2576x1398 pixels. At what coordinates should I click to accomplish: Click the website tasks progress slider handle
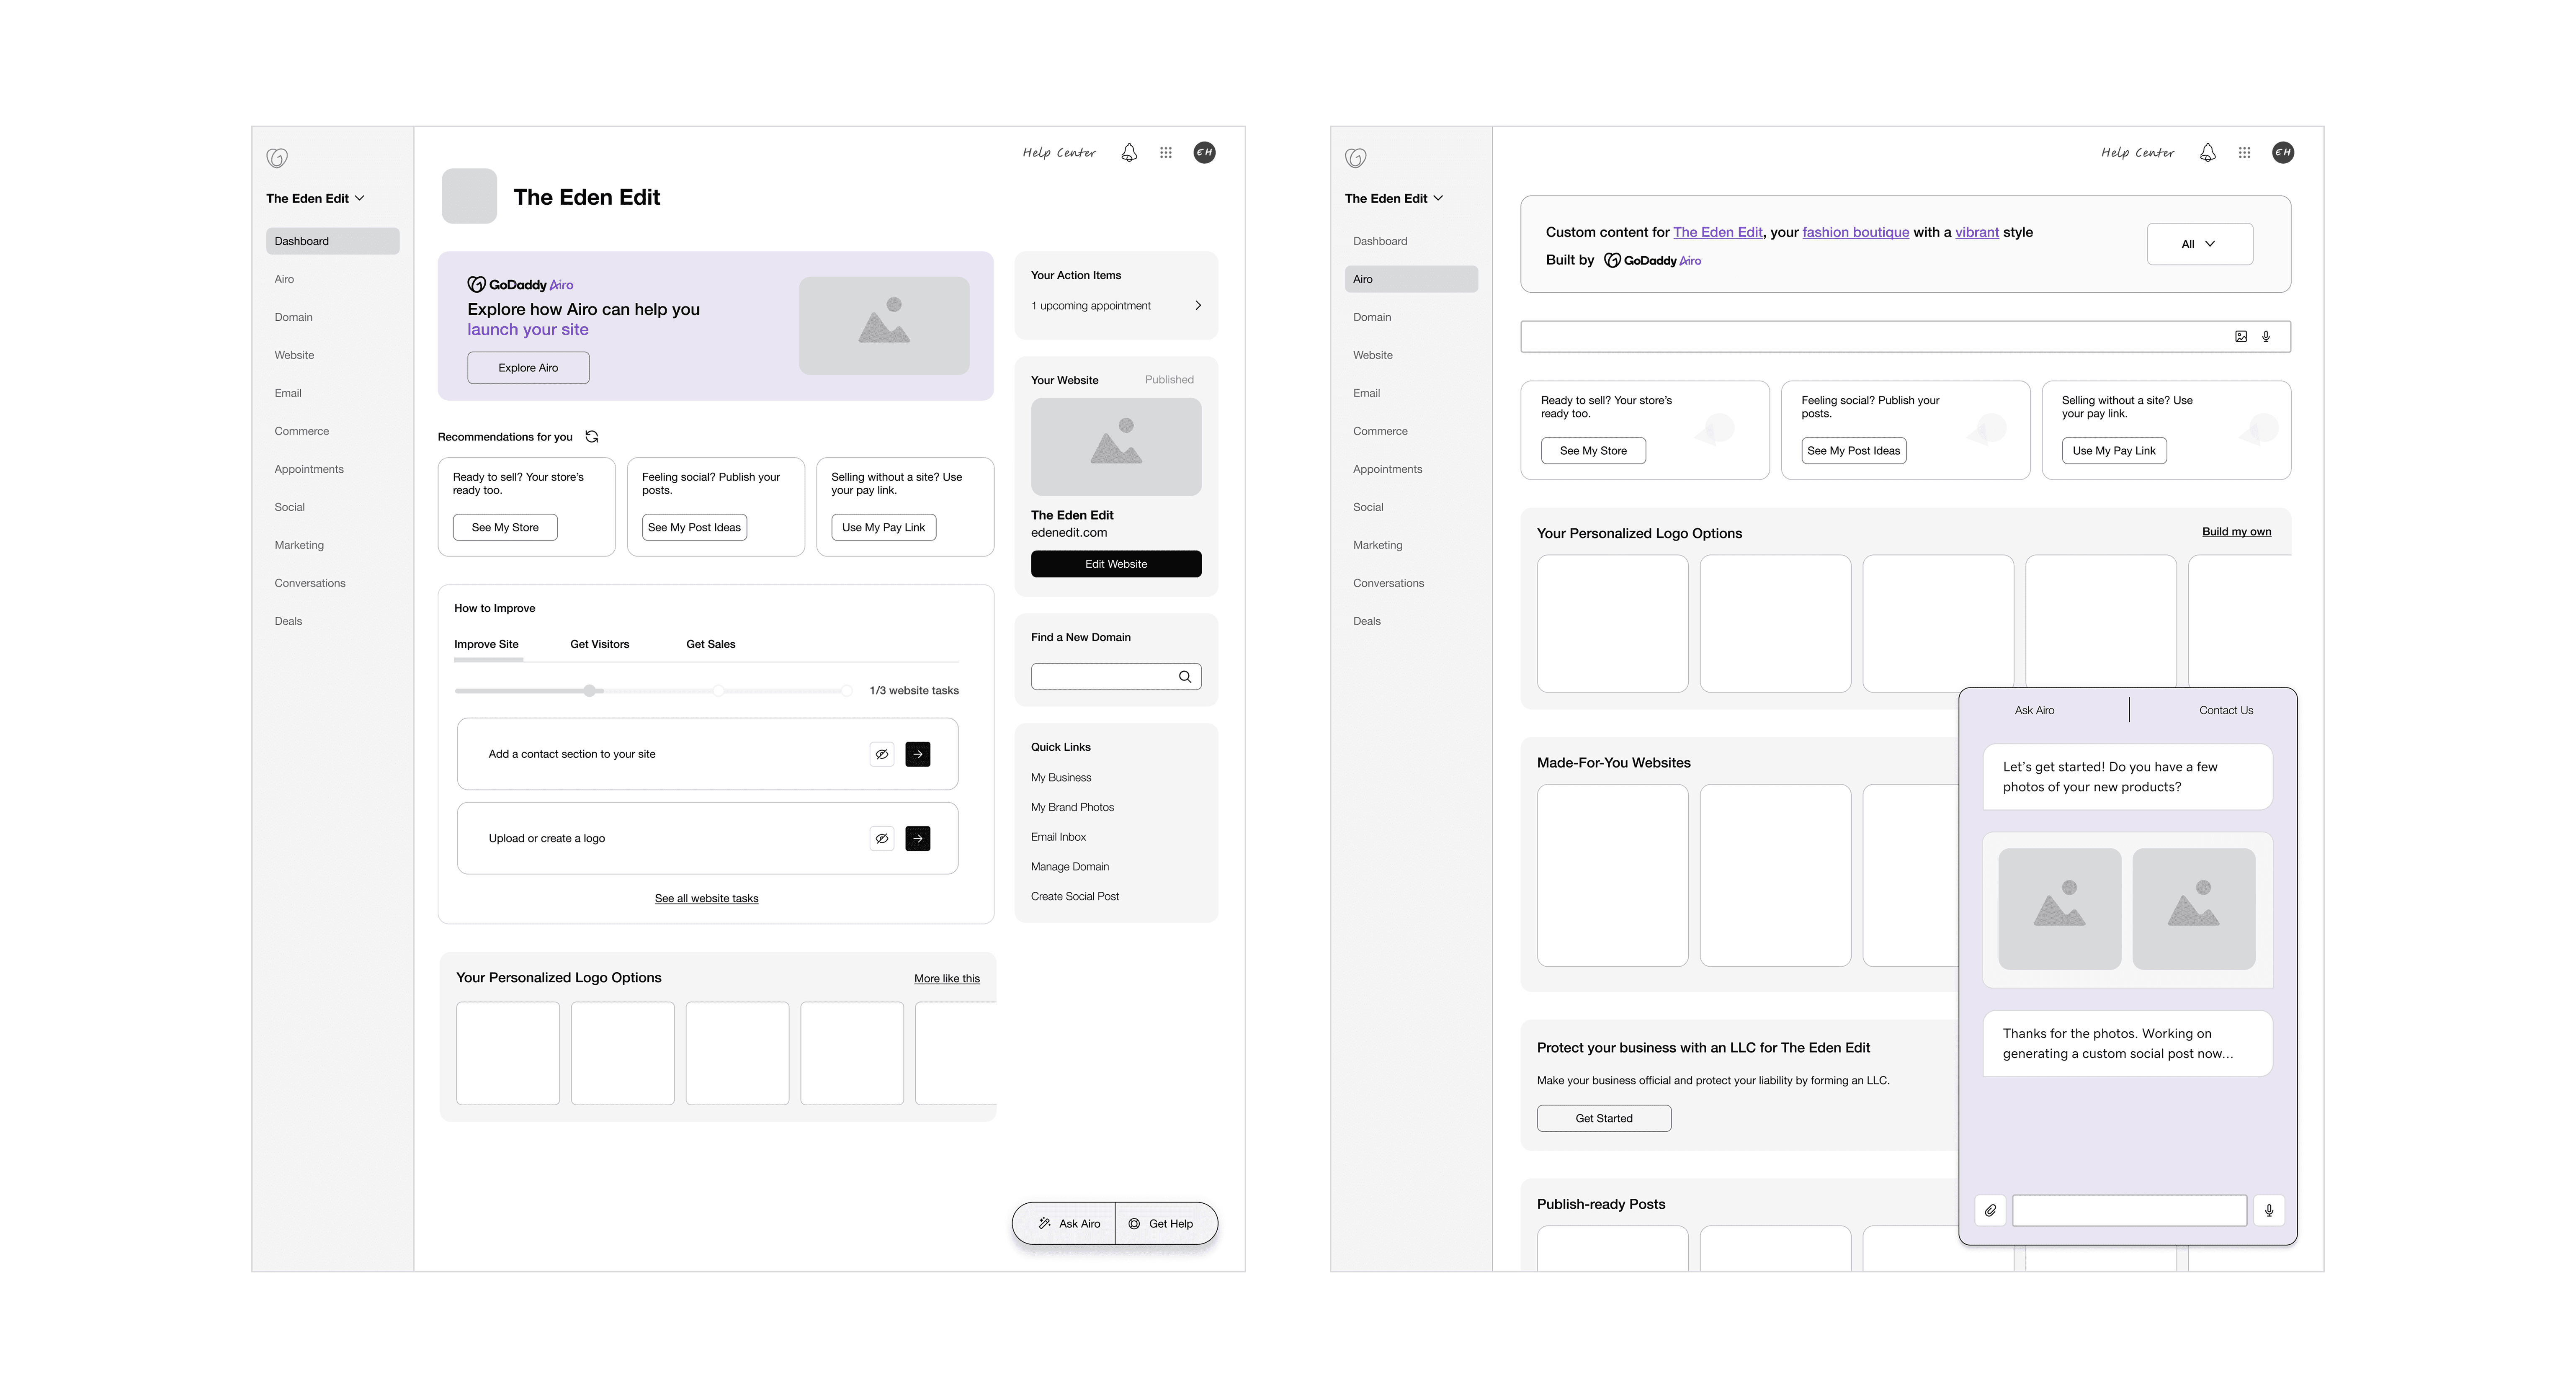click(x=590, y=691)
